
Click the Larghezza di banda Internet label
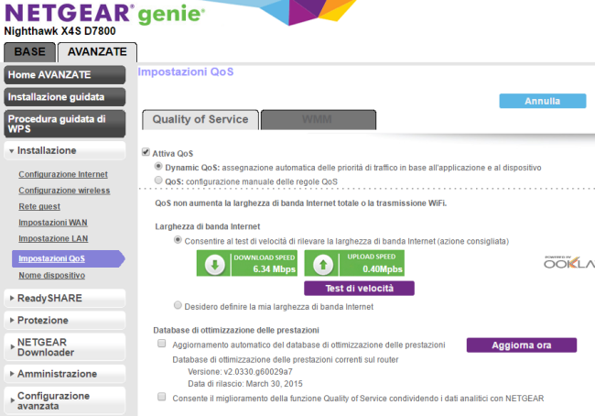[x=208, y=227]
